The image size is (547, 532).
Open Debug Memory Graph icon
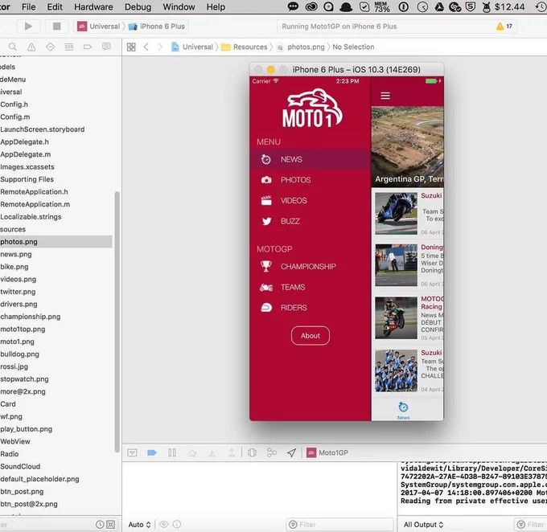click(272, 452)
